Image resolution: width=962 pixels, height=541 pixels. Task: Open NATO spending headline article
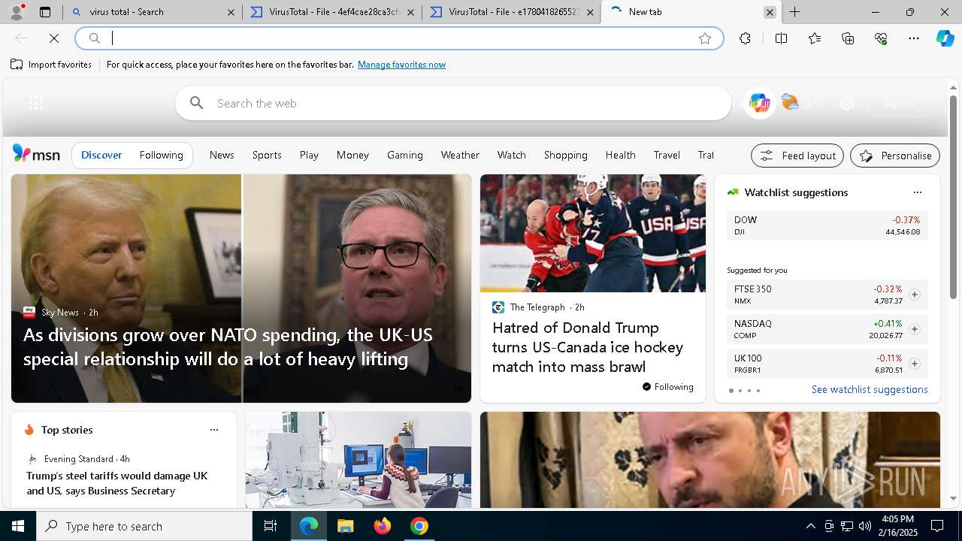click(228, 346)
